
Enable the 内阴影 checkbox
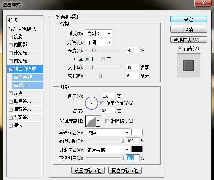(x=11, y=45)
